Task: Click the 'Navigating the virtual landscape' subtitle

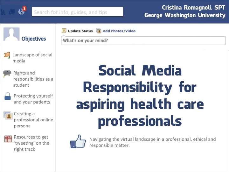Action: [x=152, y=142]
